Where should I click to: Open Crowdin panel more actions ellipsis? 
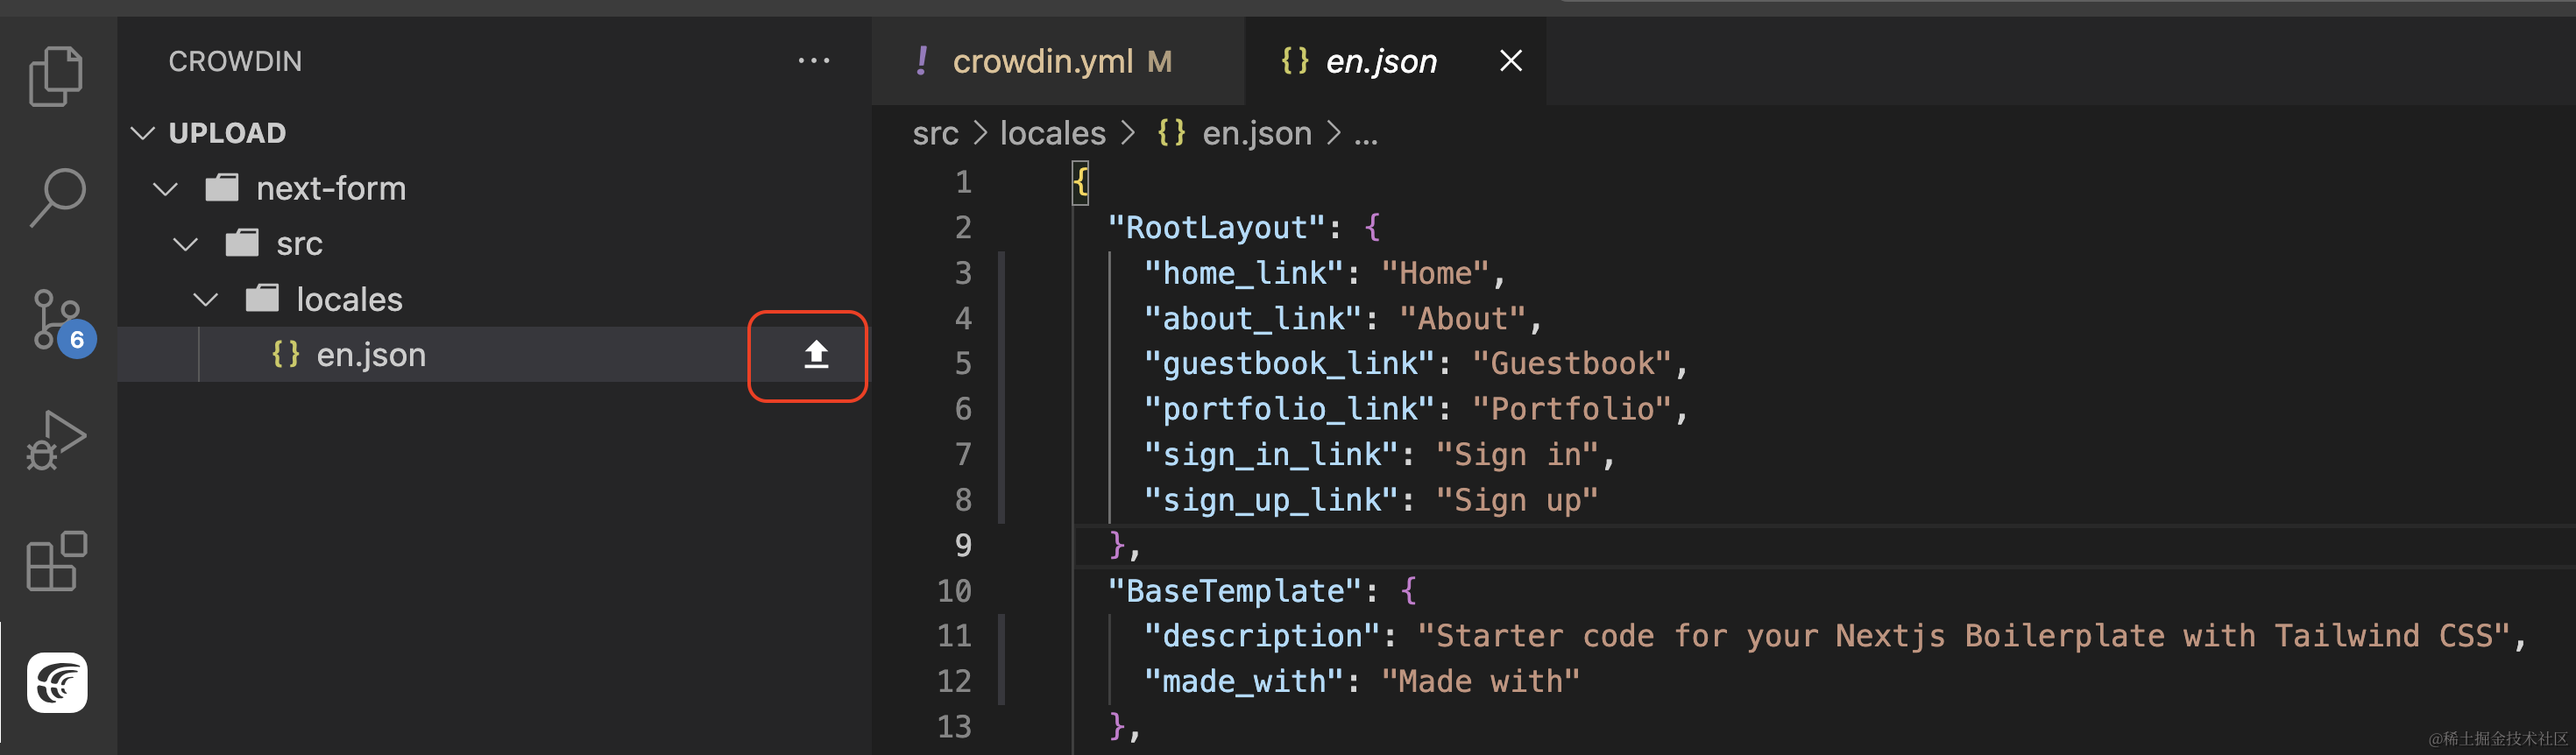click(813, 61)
